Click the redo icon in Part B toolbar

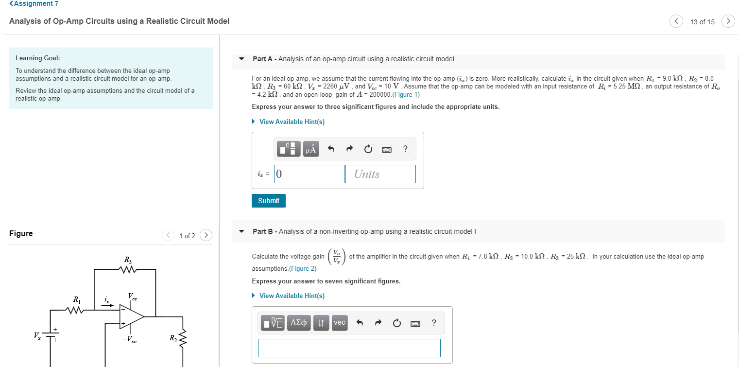(378, 323)
